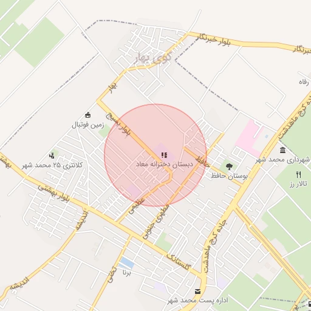The height and width of the screenshot is (311, 311).
Task: Click the school icon of دبستان دخترانه معاد
Action: 165,155
